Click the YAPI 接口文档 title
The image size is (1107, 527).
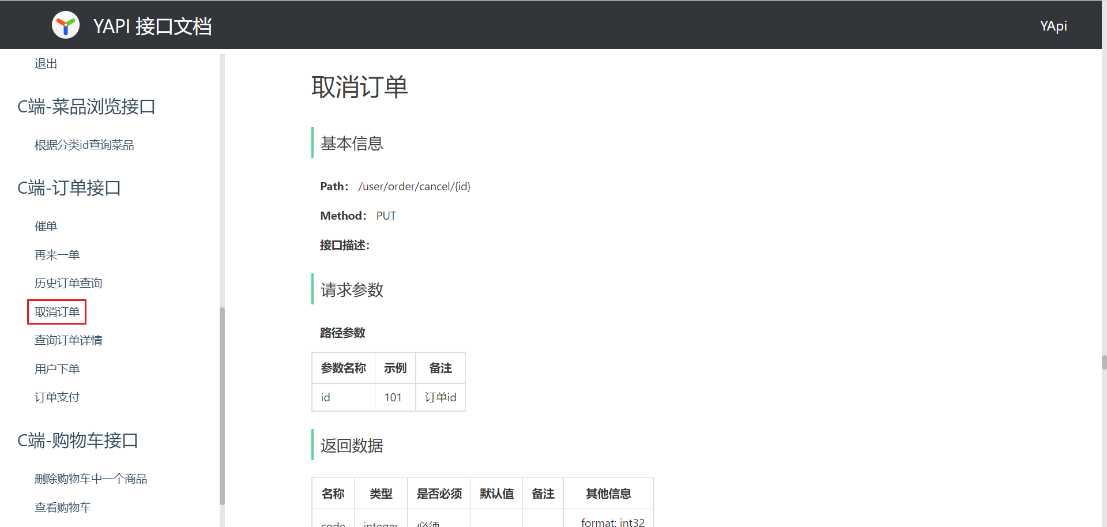point(152,27)
